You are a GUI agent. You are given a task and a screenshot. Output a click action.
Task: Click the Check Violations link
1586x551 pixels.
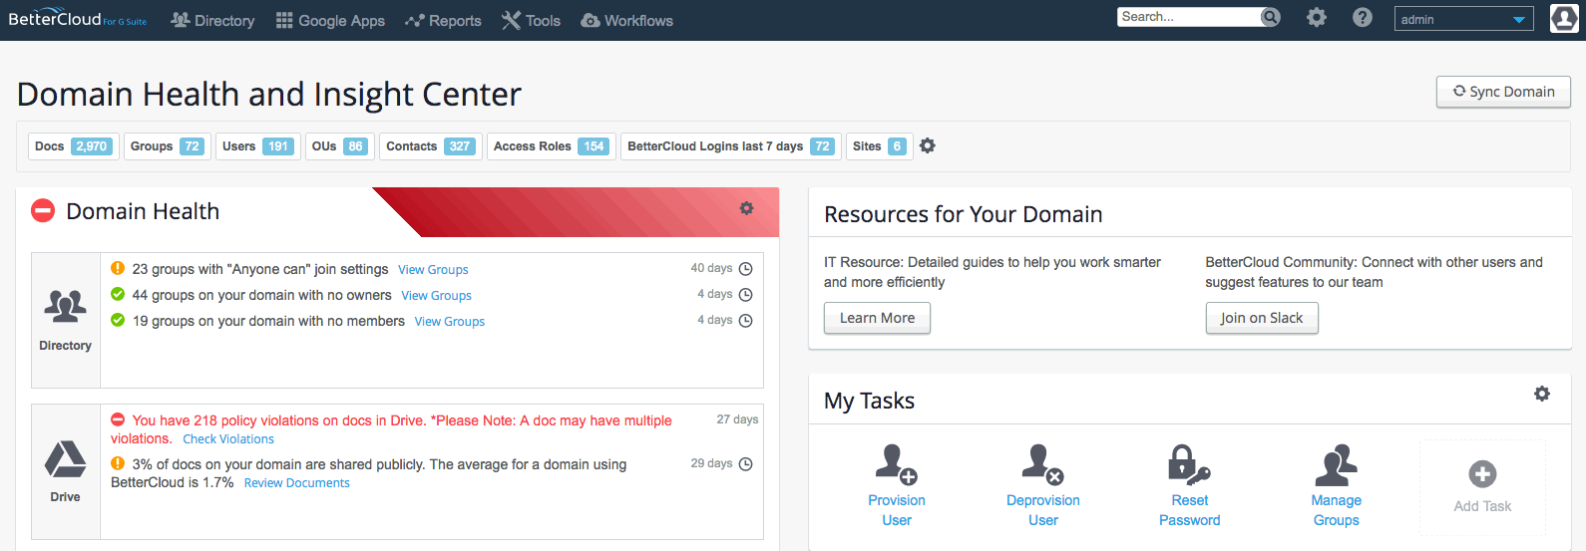228,439
